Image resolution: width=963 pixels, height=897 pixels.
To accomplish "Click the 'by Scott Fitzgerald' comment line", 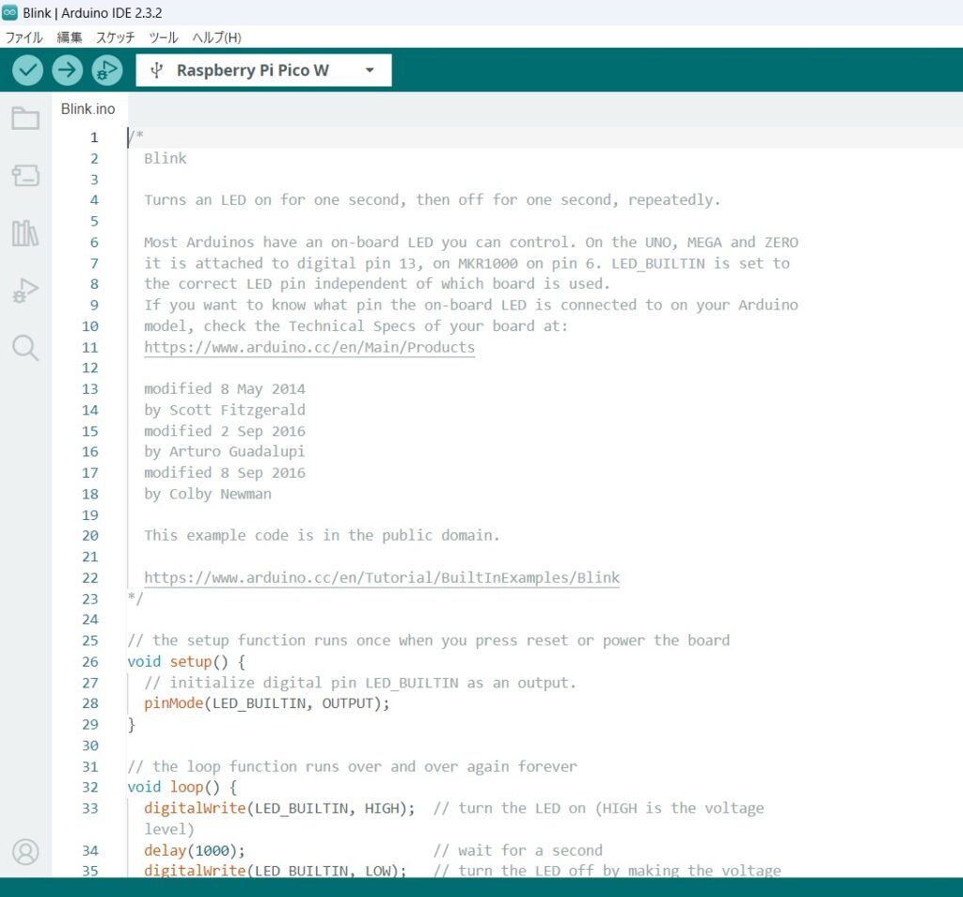I will point(225,410).
